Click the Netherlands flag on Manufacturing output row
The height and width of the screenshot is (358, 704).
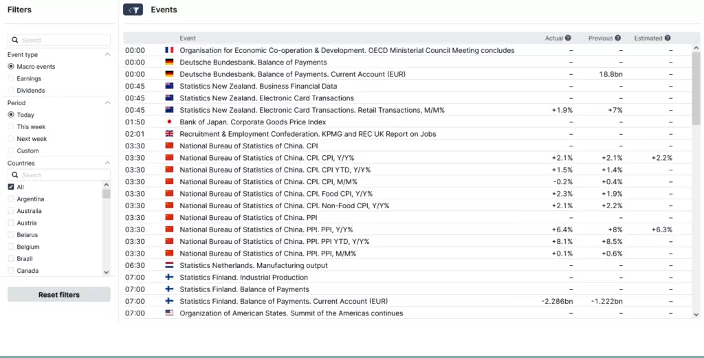coord(169,265)
